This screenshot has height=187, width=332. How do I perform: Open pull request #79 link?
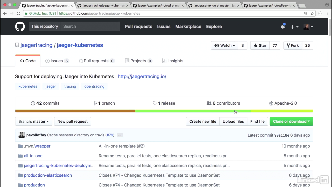(x=110, y=135)
